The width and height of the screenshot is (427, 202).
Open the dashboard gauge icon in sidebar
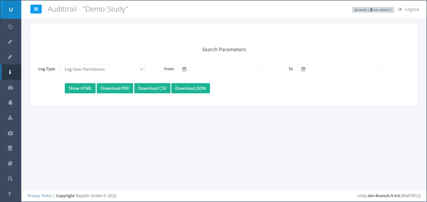(x=10, y=87)
